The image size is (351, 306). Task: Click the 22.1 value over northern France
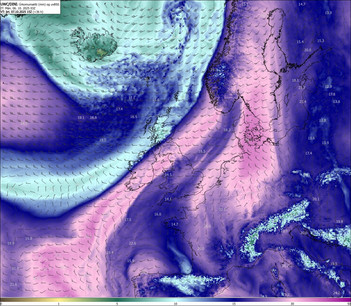pyautogui.click(x=222, y=209)
